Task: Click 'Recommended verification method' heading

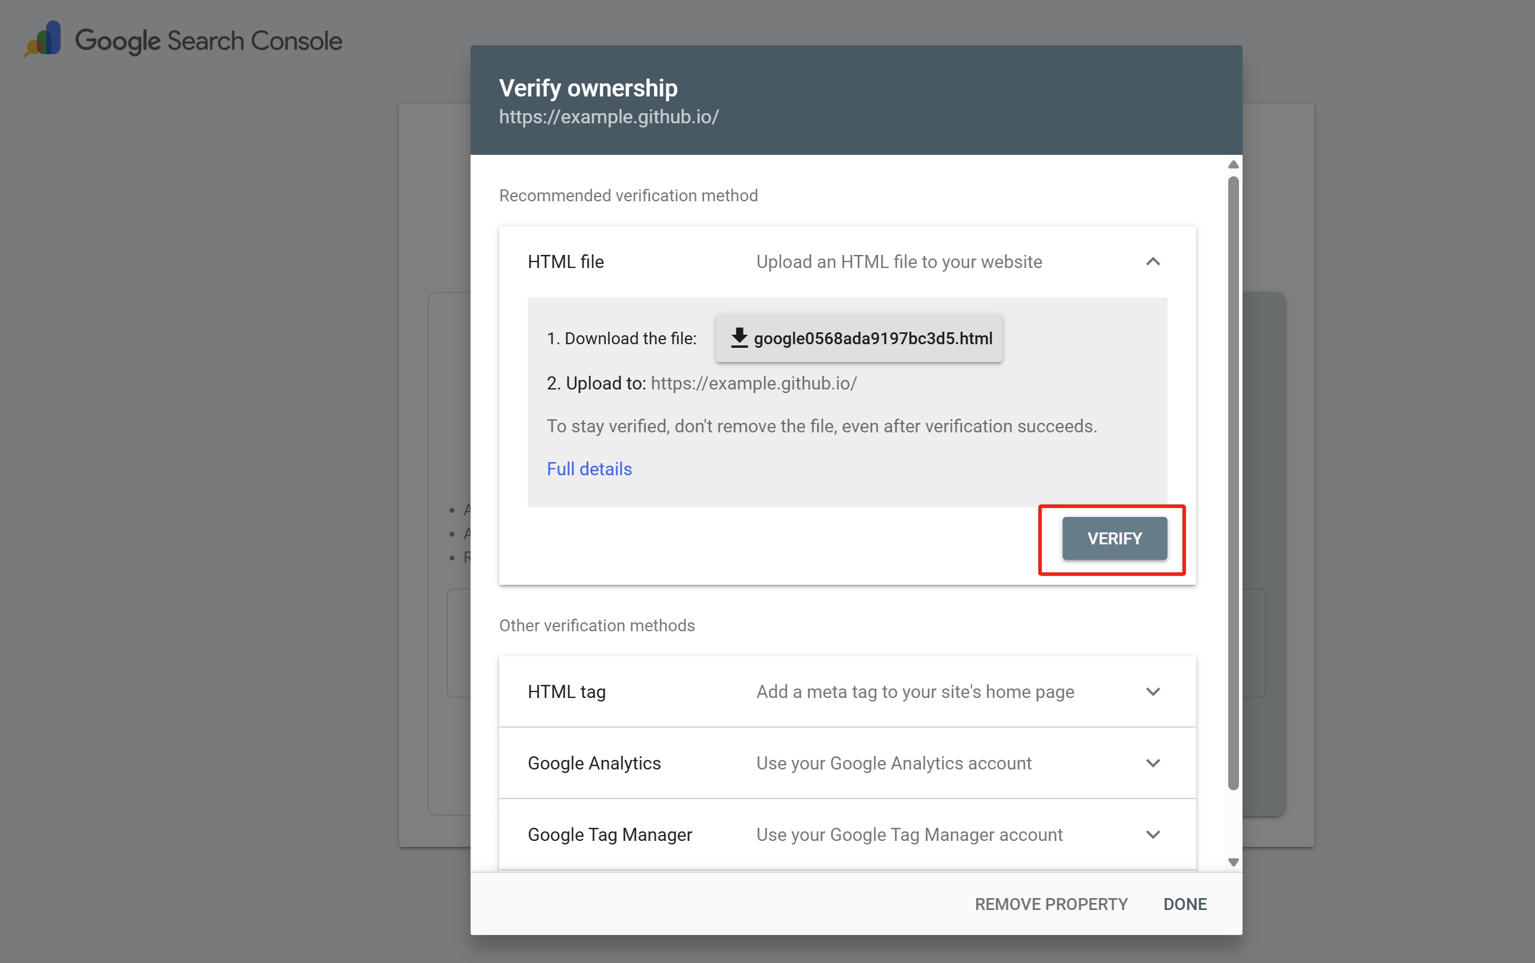Action: 628,195
